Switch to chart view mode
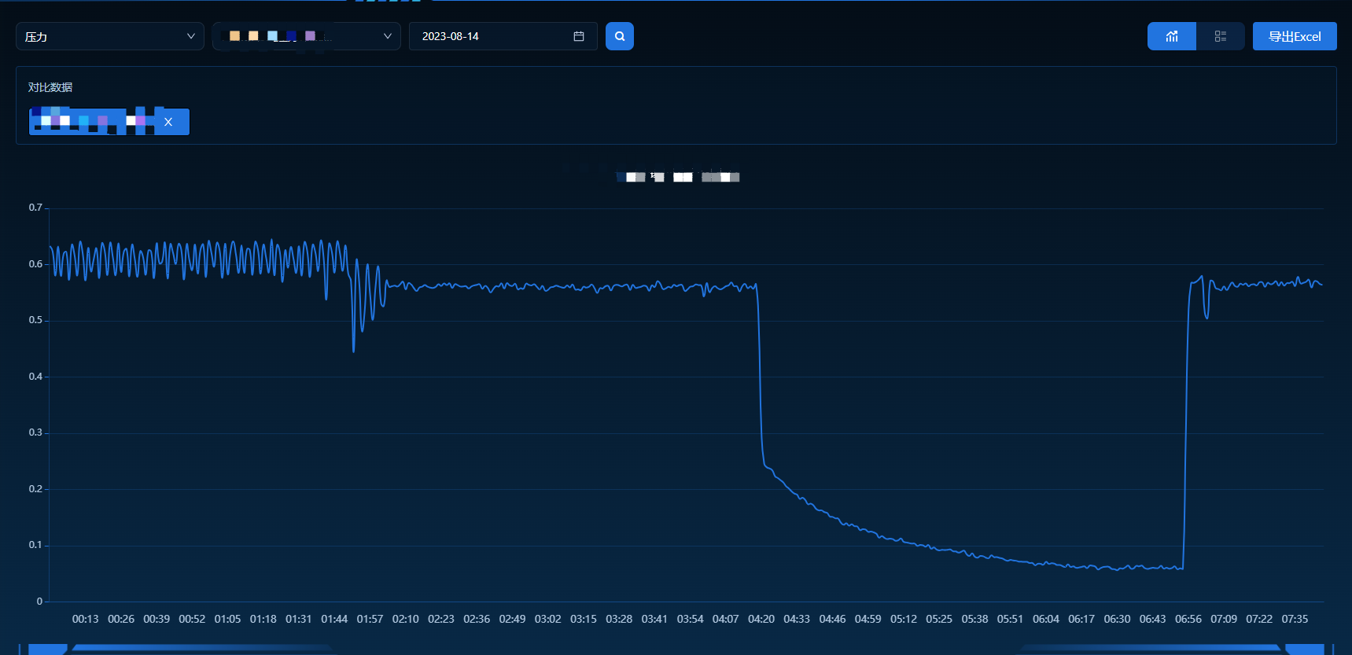1352x655 pixels. coord(1172,36)
